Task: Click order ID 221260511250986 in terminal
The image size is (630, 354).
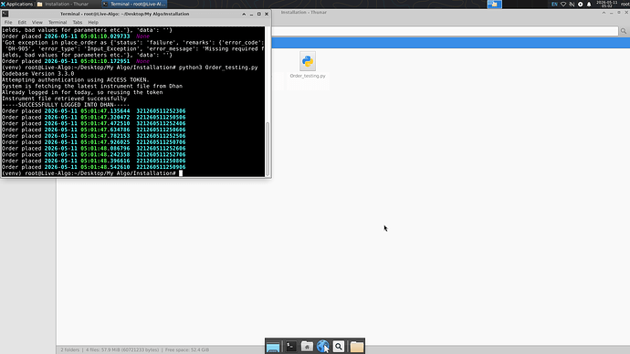Action: 161,167
